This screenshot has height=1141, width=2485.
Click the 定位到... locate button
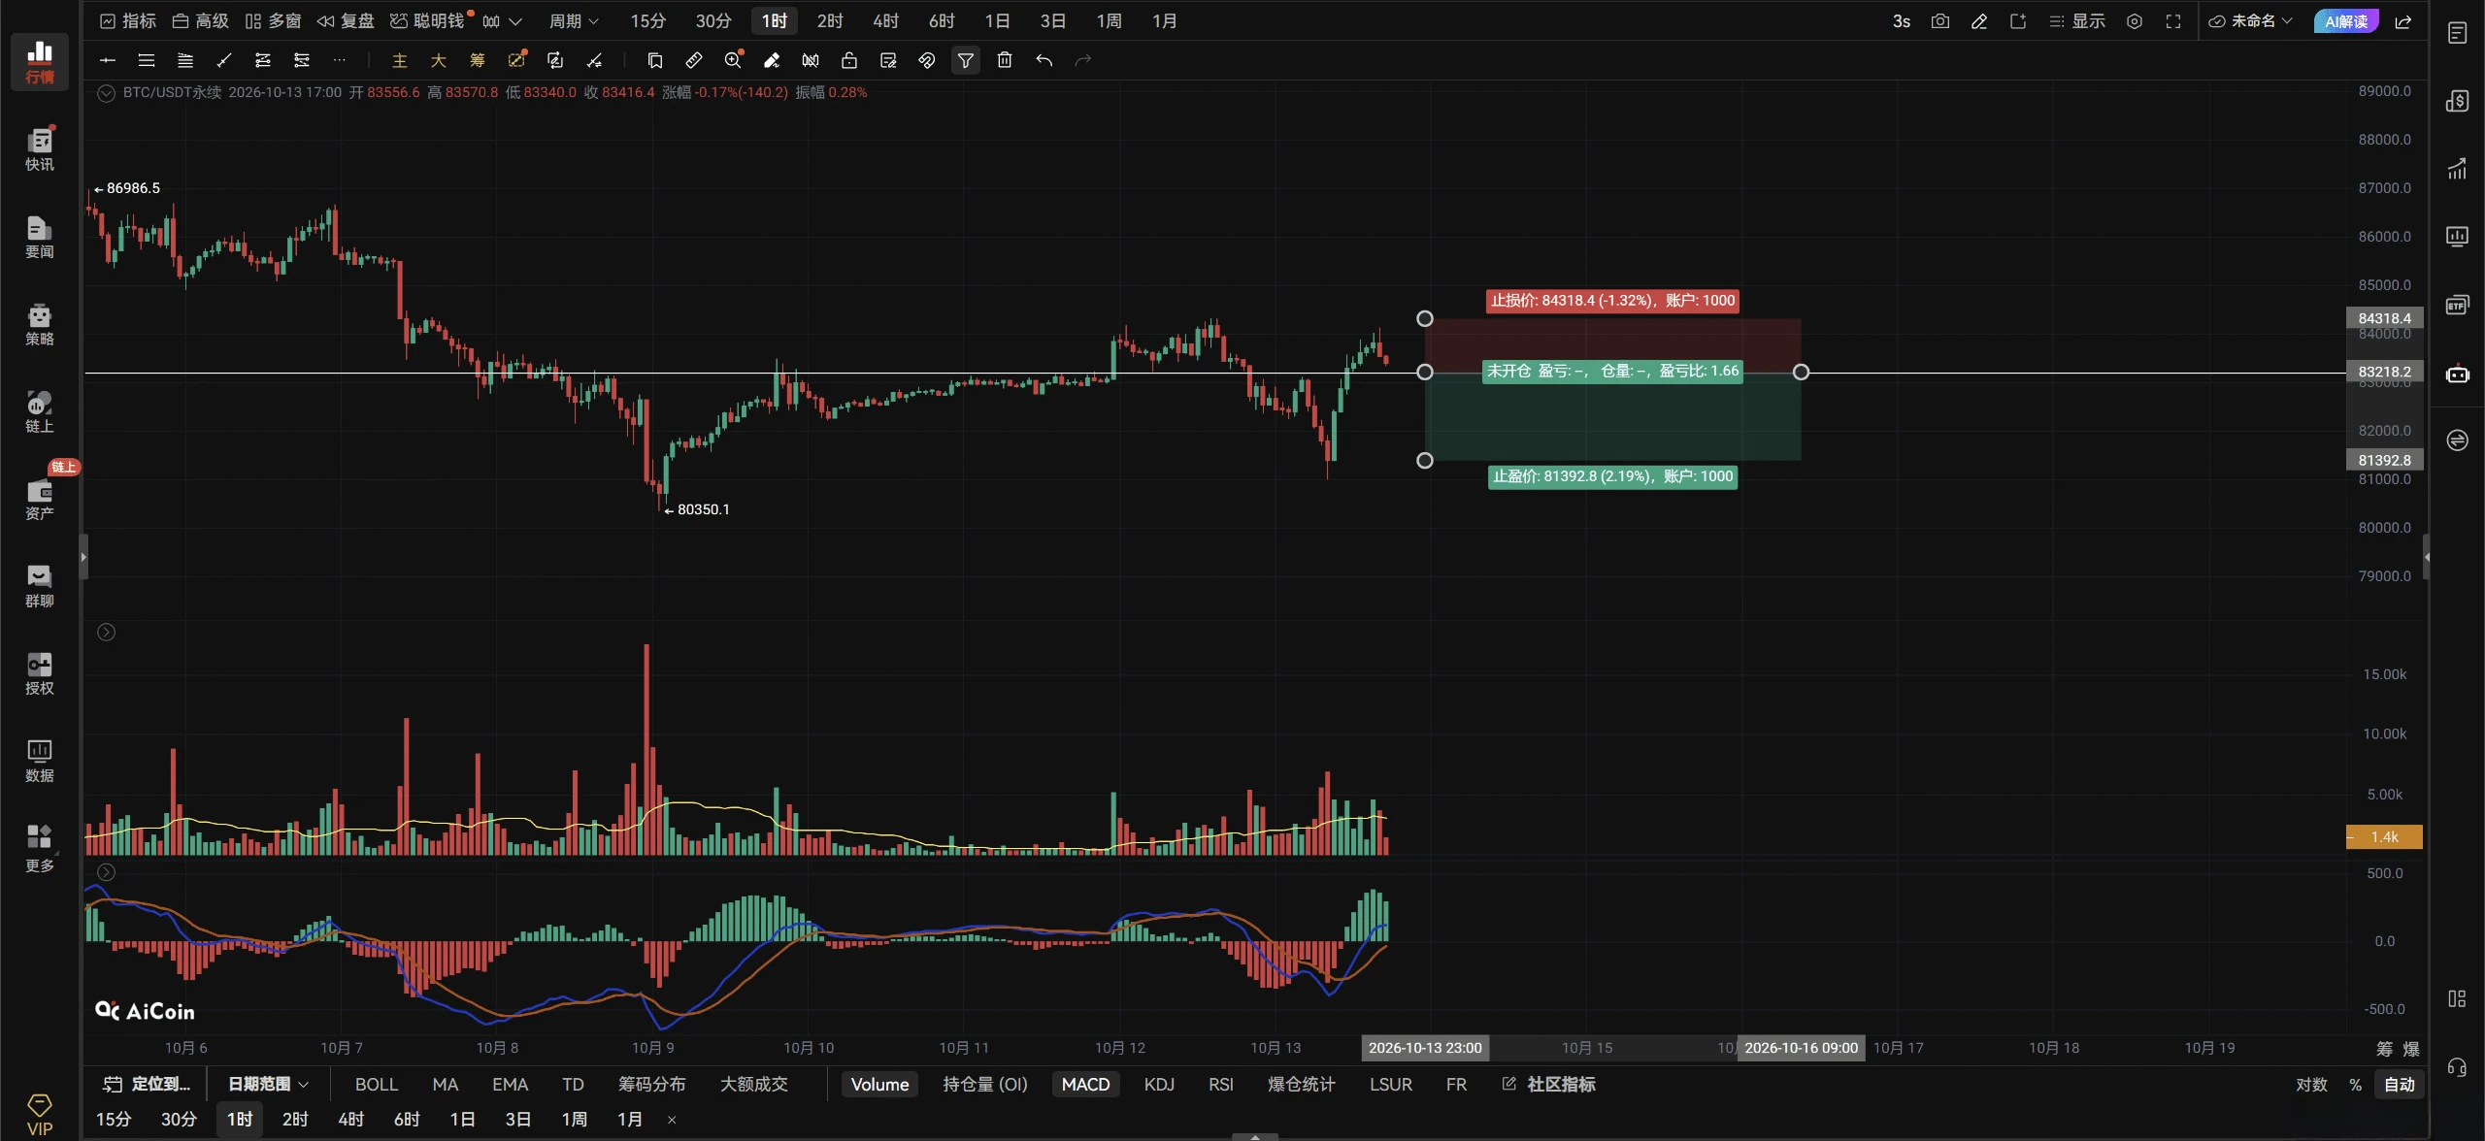click(148, 1084)
